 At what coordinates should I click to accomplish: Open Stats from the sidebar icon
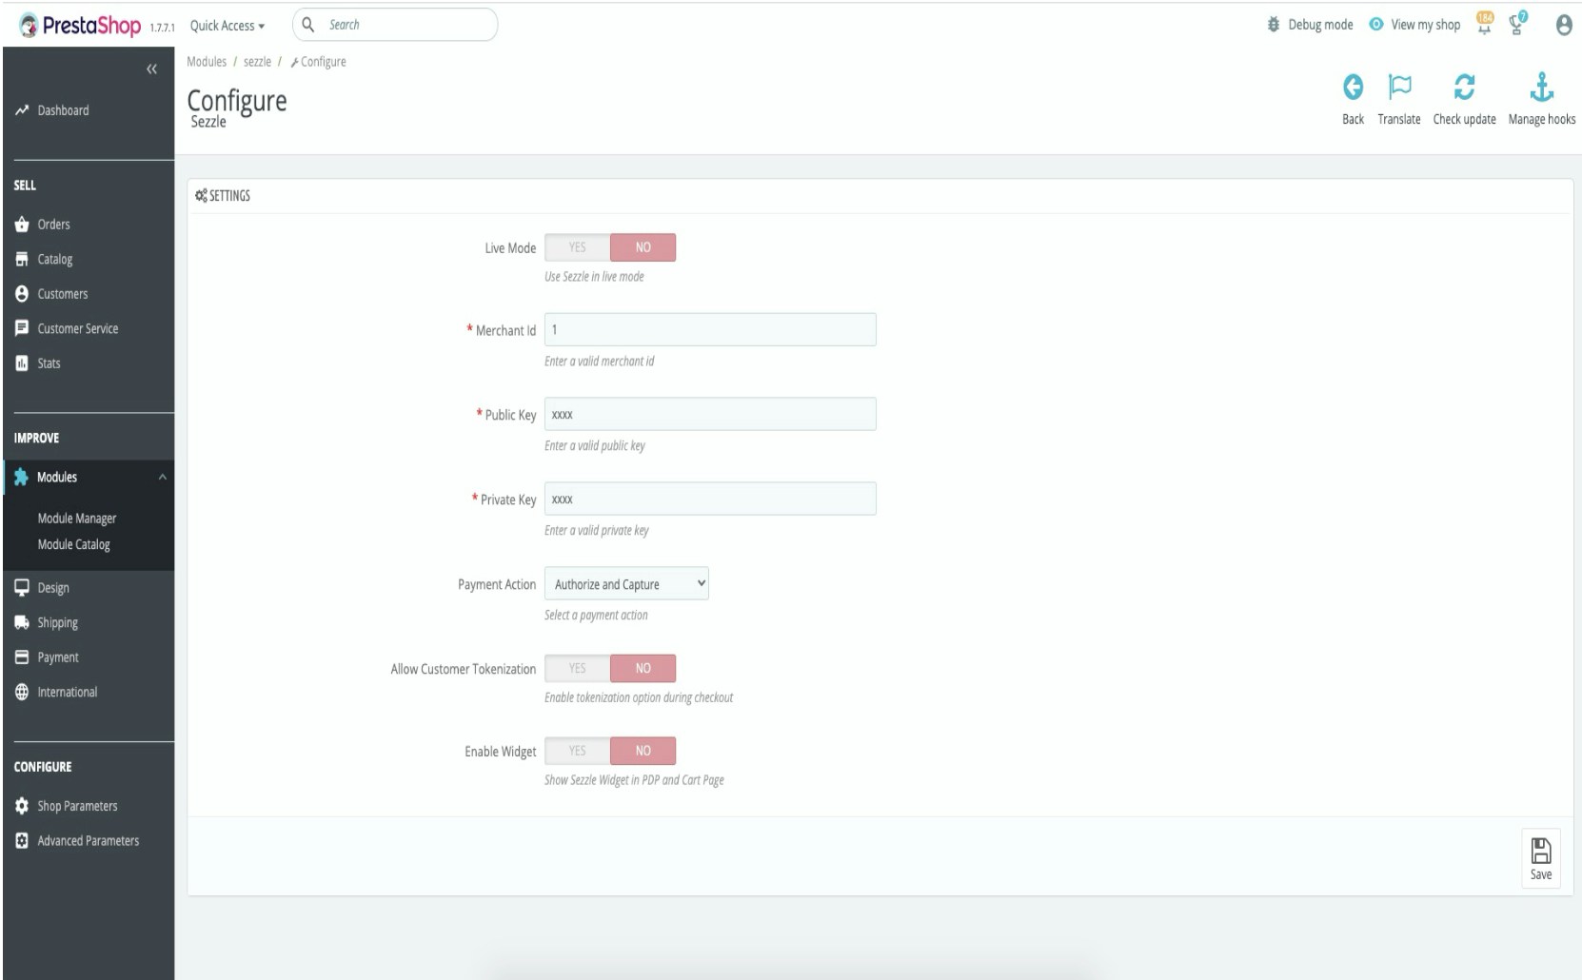[x=21, y=363]
